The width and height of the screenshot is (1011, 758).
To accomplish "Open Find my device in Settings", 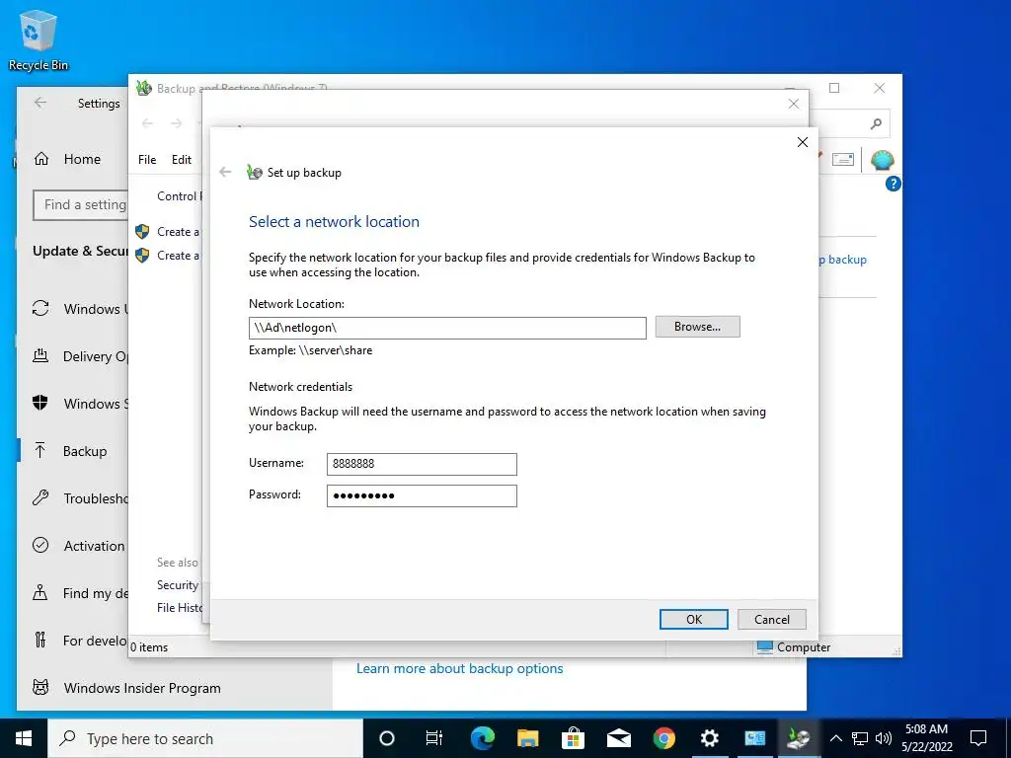I will 80,593.
